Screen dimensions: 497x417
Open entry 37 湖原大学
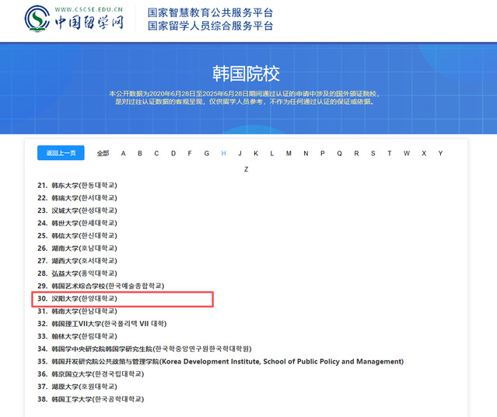click(77, 387)
